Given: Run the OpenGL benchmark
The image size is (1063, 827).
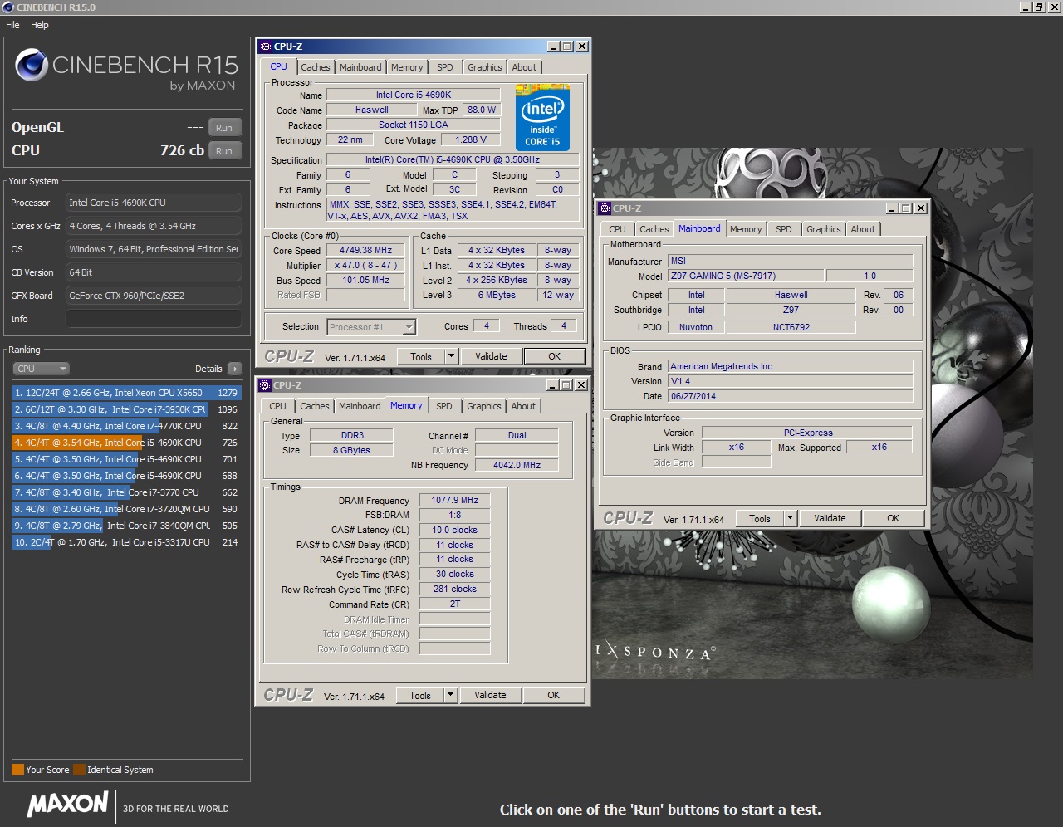Looking at the screenshot, I should click(224, 128).
